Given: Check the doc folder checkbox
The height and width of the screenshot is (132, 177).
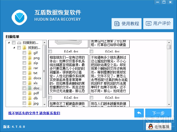Looking at the screenshot, I should [24, 88].
